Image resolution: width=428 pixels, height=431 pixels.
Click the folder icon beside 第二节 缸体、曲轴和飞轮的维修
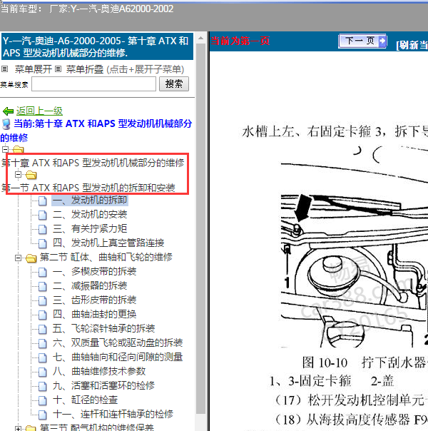coord(31,258)
